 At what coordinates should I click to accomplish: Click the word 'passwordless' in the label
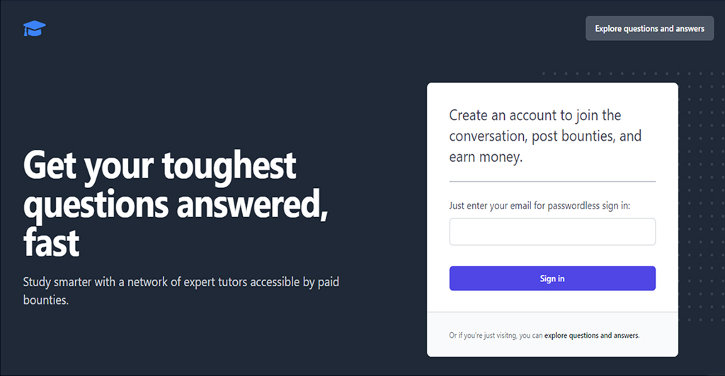[x=573, y=206]
